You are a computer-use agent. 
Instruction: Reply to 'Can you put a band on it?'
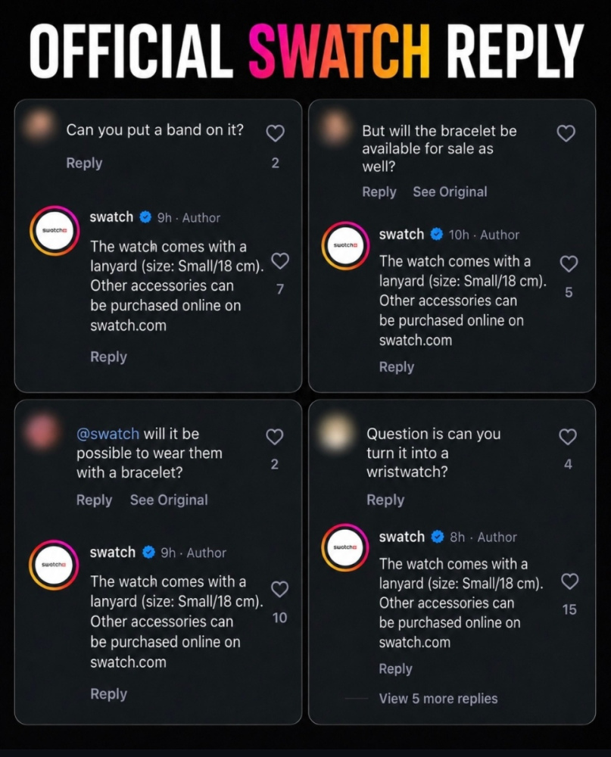coord(84,164)
